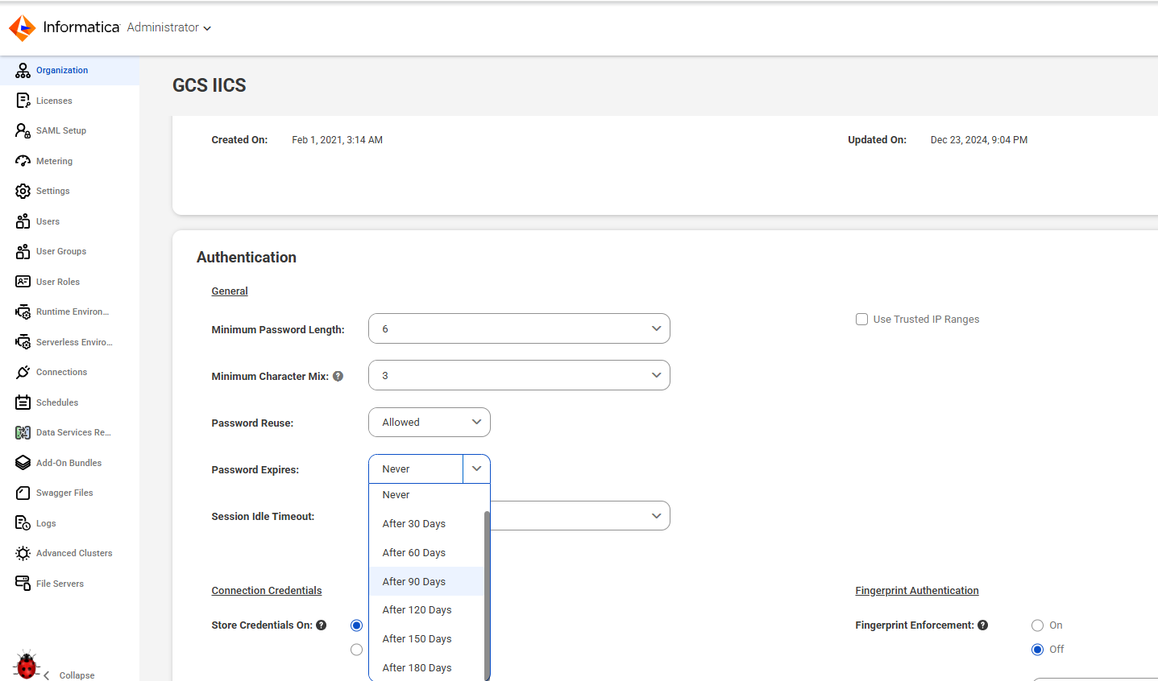This screenshot has width=1158, height=681.
Task: Open the Administrator service switcher dropdown
Action: 169,27
